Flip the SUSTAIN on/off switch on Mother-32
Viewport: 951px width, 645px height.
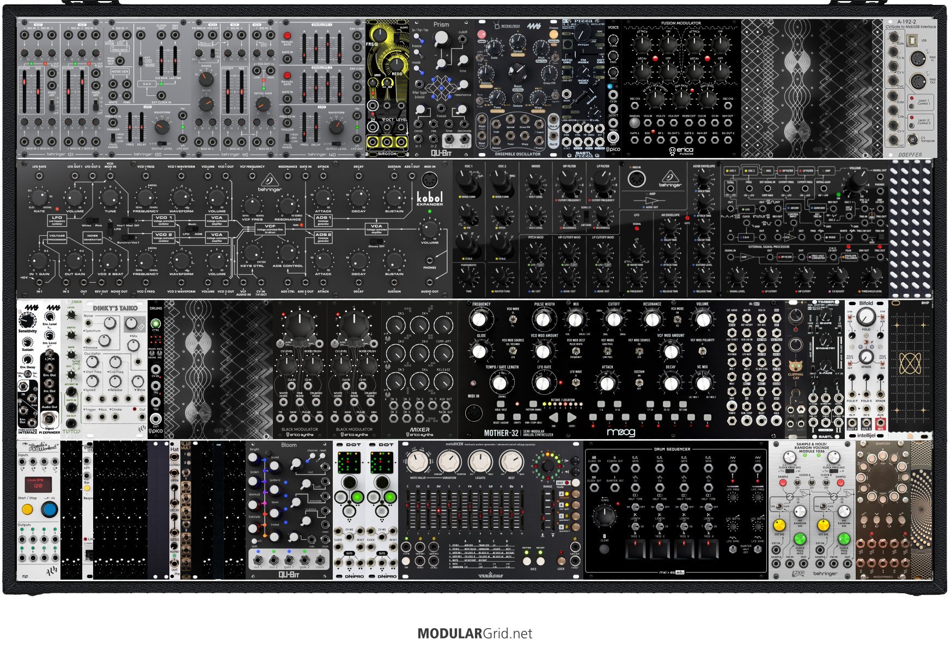click(639, 382)
